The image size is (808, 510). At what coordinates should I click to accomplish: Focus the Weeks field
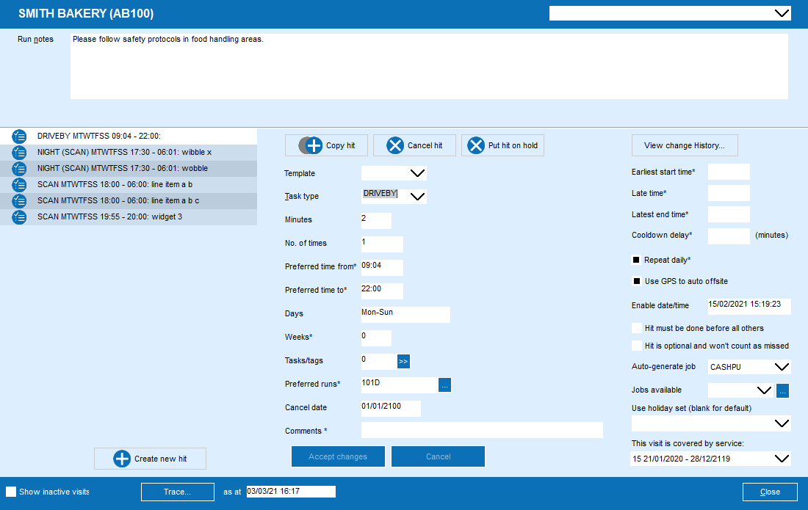tap(376, 338)
